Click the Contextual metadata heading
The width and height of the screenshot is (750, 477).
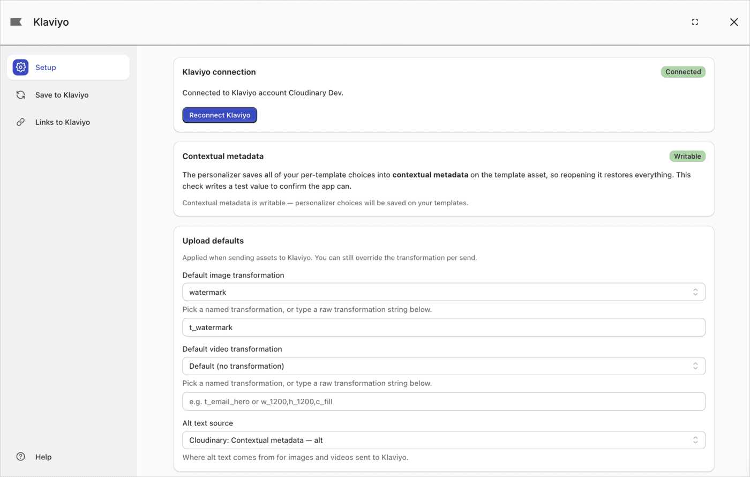point(223,156)
